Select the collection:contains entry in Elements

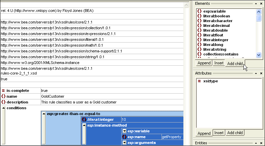coord(221,54)
